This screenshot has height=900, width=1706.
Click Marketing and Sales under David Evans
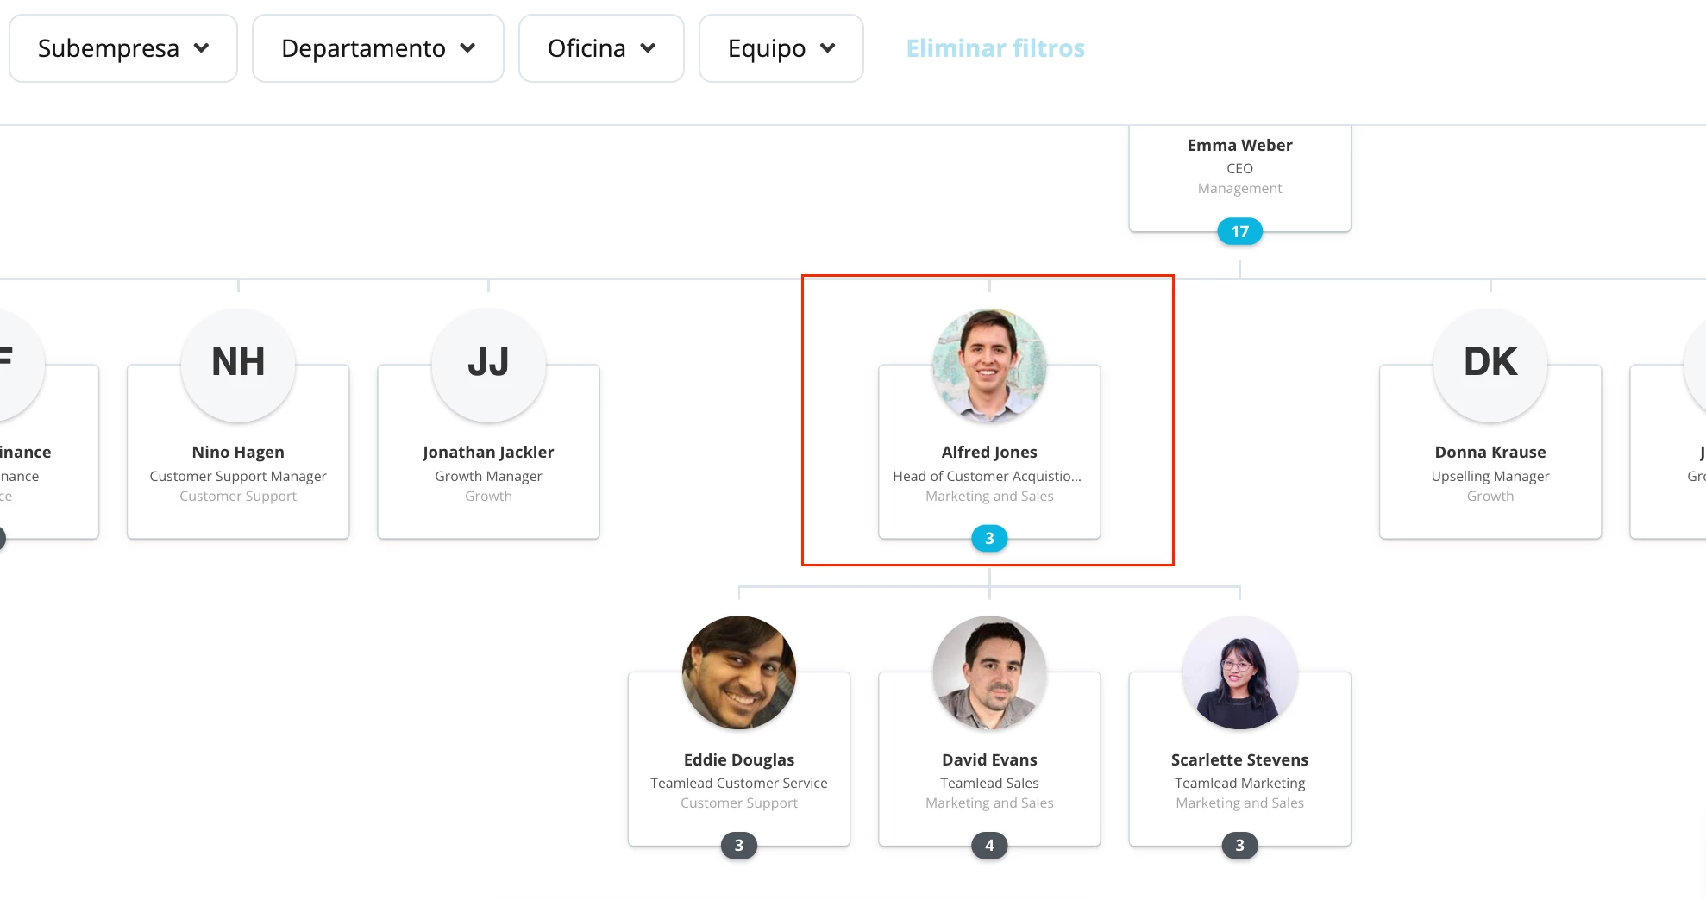point(989,803)
